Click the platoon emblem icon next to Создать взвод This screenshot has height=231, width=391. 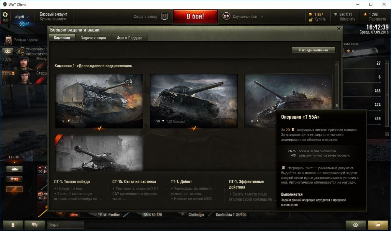165,17
